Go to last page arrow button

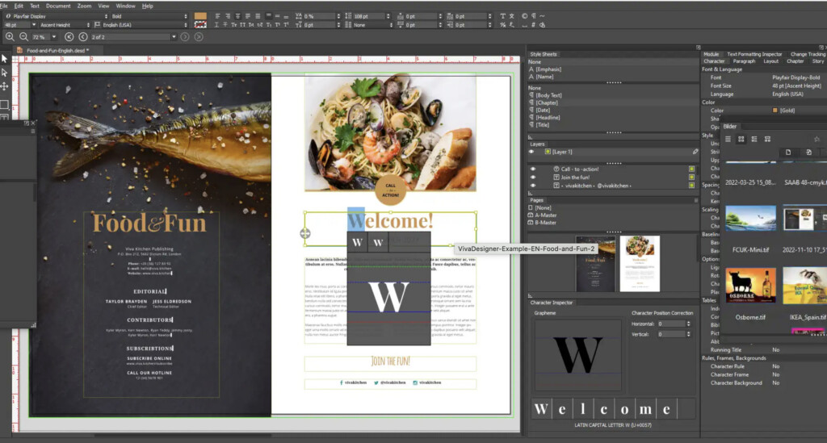coord(199,37)
